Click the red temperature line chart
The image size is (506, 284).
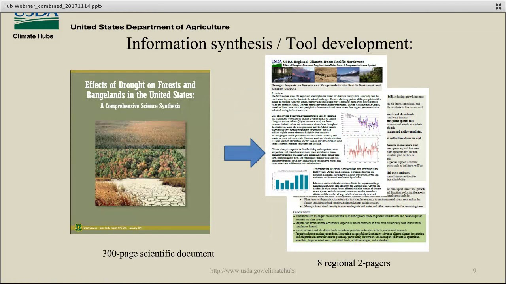[x=362, y=150]
